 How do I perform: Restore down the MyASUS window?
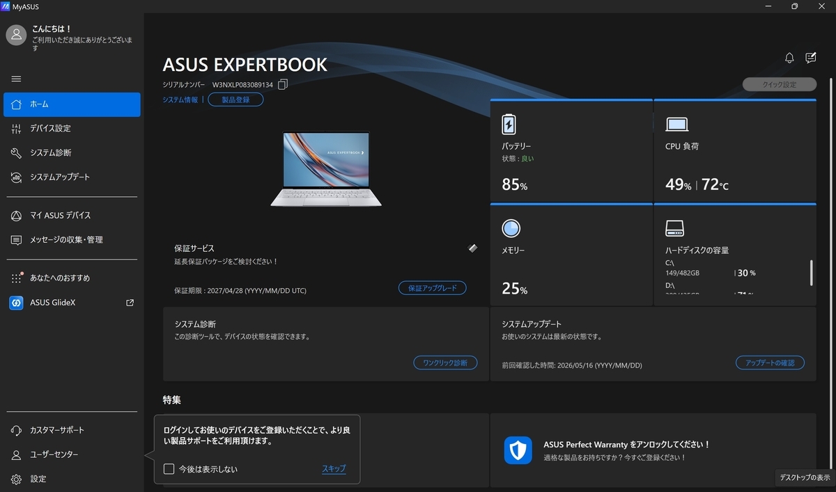(795, 6)
